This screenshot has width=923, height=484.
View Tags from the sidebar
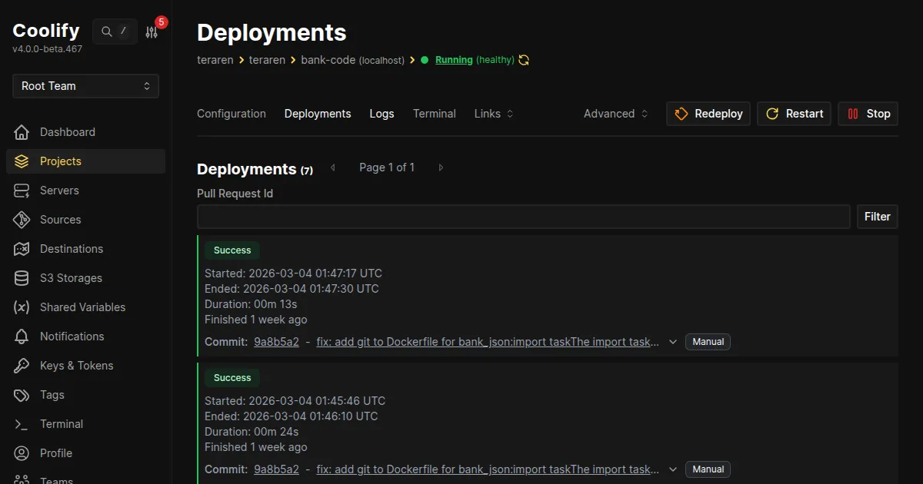coord(52,394)
